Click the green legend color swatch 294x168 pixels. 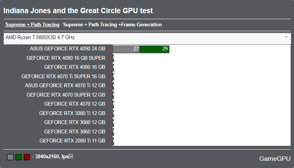(x=18, y=157)
